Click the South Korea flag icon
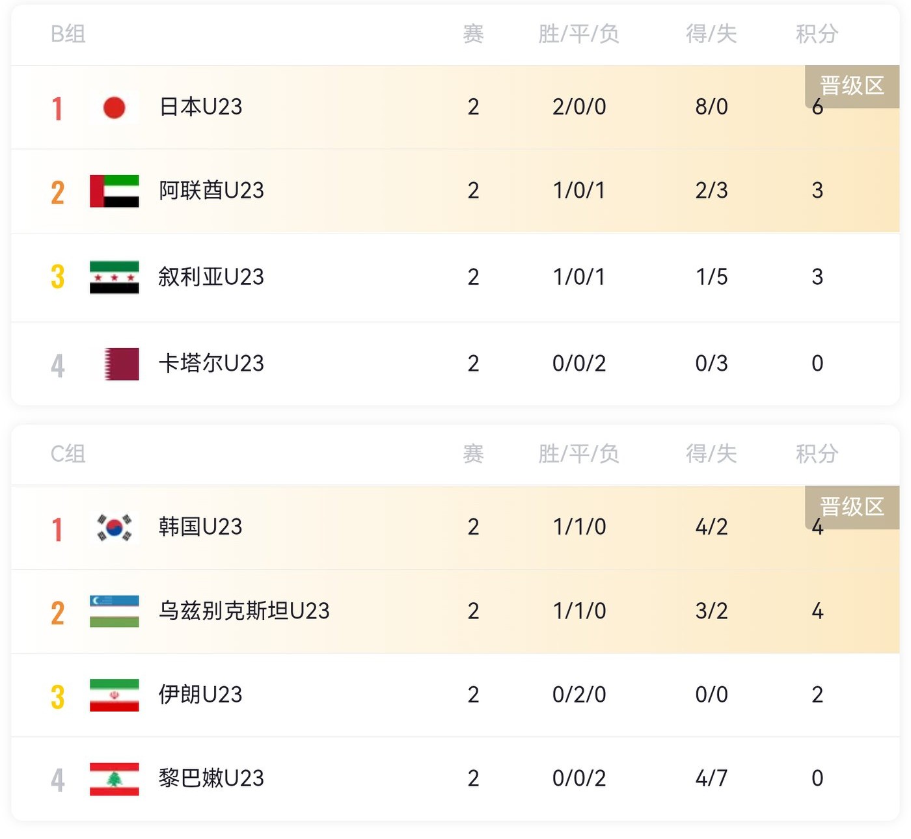911x839 pixels. [114, 527]
